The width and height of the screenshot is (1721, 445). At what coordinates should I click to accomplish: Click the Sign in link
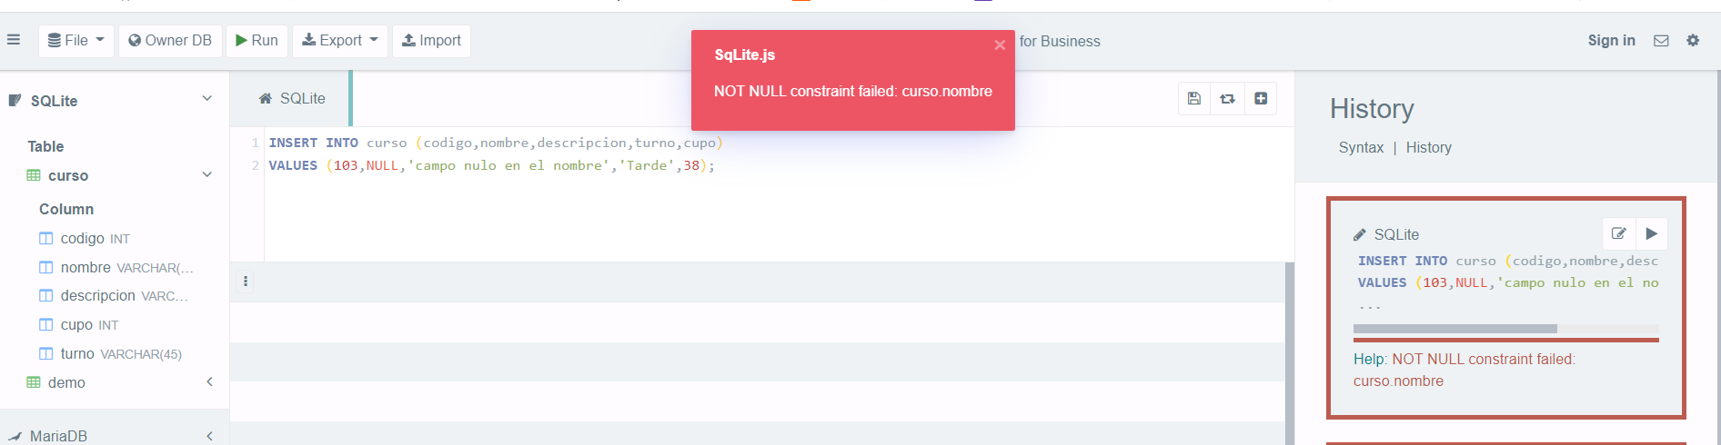click(1611, 41)
